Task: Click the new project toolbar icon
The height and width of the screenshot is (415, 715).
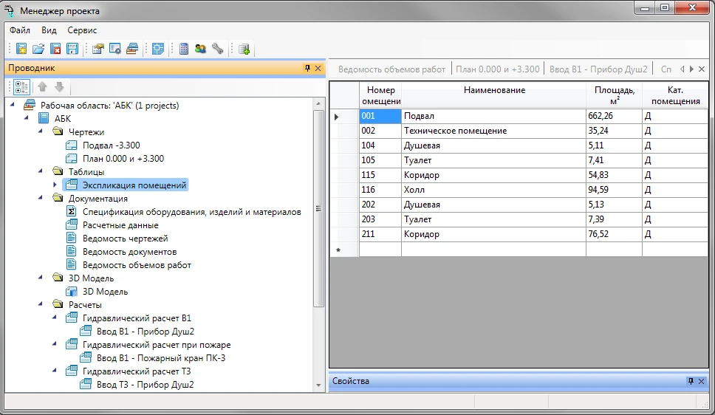Action: (x=21, y=49)
